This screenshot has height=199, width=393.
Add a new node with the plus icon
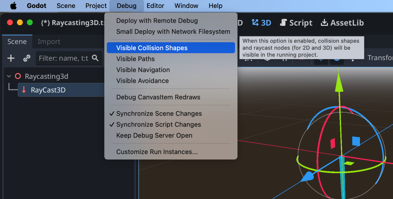(x=11, y=58)
